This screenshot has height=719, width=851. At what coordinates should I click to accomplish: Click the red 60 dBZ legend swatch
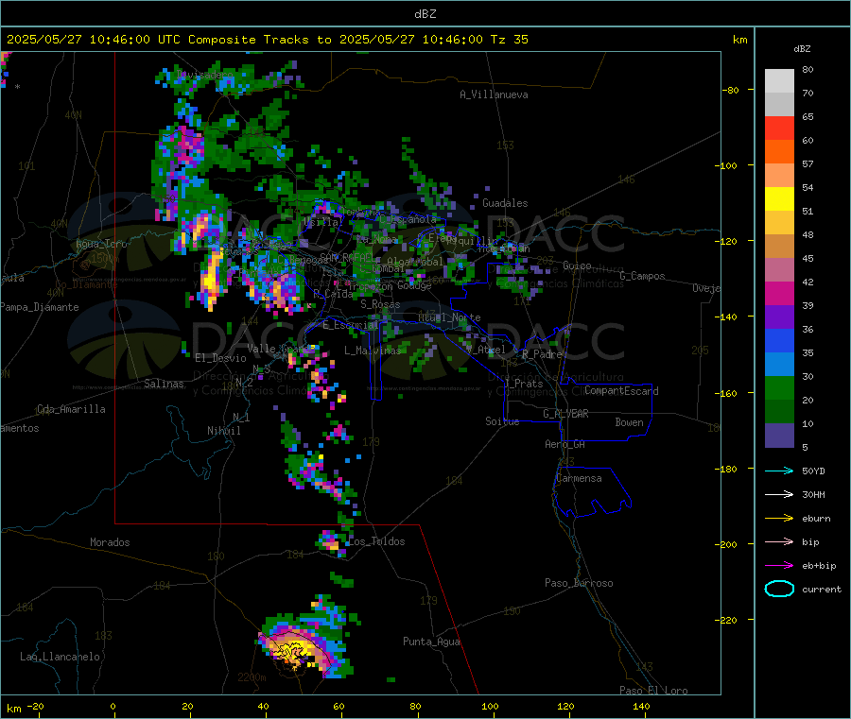click(779, 128)
